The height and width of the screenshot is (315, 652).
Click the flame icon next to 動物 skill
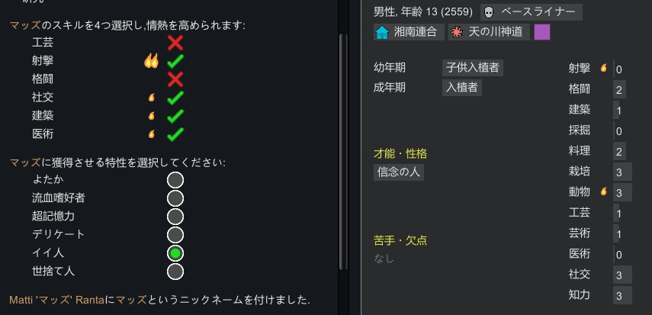pyautogui.click(x=603, y=191)
